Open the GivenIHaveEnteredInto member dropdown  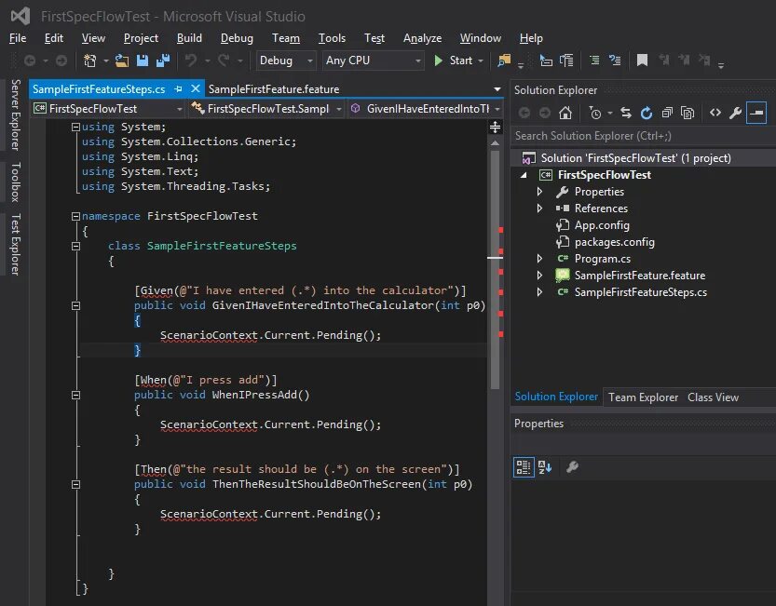(497, 109)
